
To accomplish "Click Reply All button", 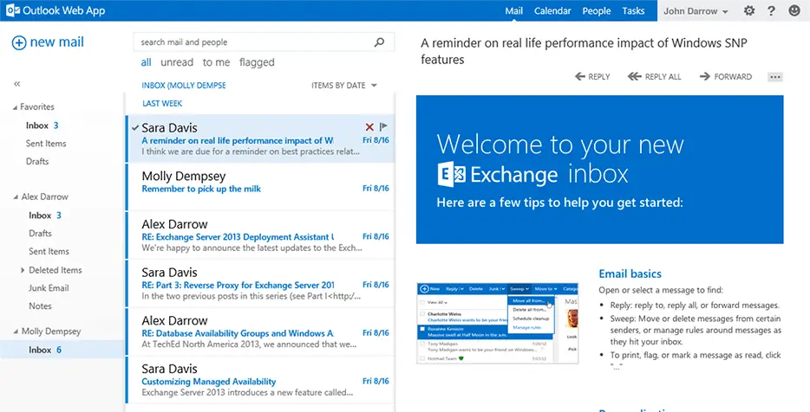I will (655, 77).
